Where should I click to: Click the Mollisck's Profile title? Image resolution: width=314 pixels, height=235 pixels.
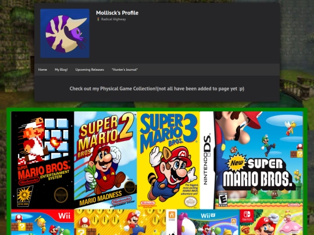(117, 13)
